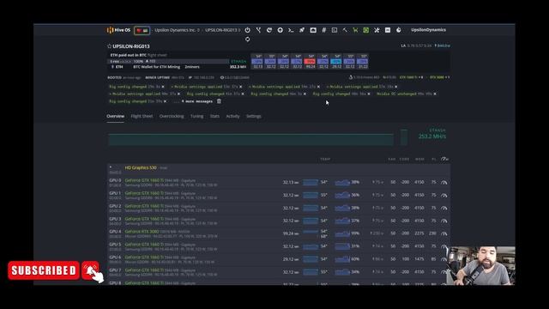Image resolution: width=549 pixels, height=309 pixels.
Task: Click the 253.2 MH/s ETHASH total value
Action: click(432, 136)
